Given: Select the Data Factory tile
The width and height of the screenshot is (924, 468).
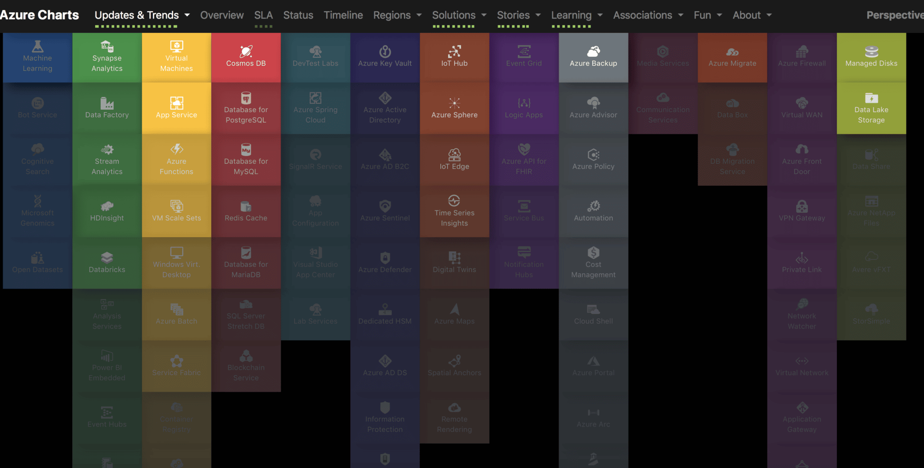Looking at the screenshot, I should (107, 108).
